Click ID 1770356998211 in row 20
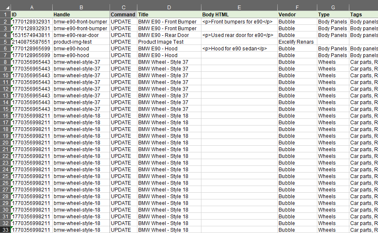The width and height of the screenshot is (378, 233). click(x=32, y=143)
